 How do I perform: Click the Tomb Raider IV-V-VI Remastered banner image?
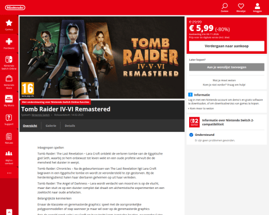point(102,57)
